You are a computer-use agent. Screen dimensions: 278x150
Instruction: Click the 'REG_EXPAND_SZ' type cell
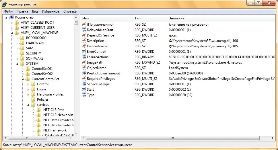click(147, 62)
